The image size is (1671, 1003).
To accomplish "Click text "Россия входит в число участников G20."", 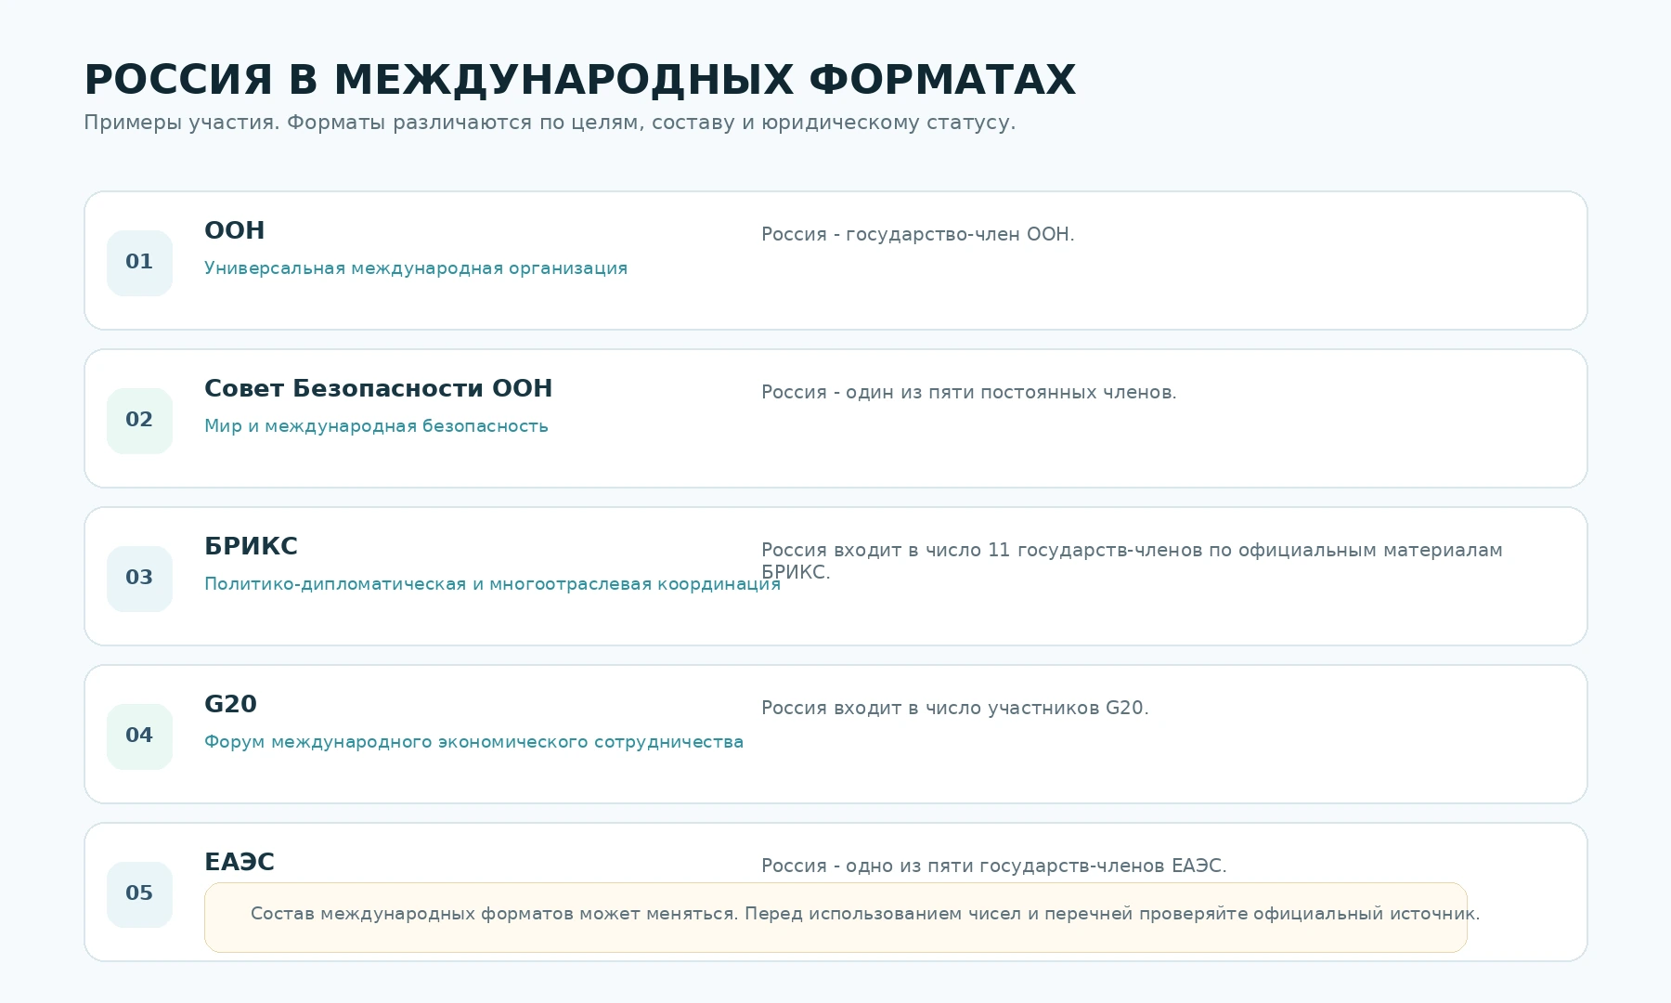I will (x=955, y=708).
